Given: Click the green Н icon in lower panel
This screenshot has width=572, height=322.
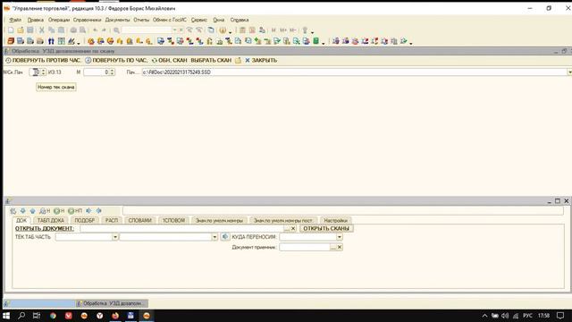Looking at the screenshot, I should click(x=59, y=211).
